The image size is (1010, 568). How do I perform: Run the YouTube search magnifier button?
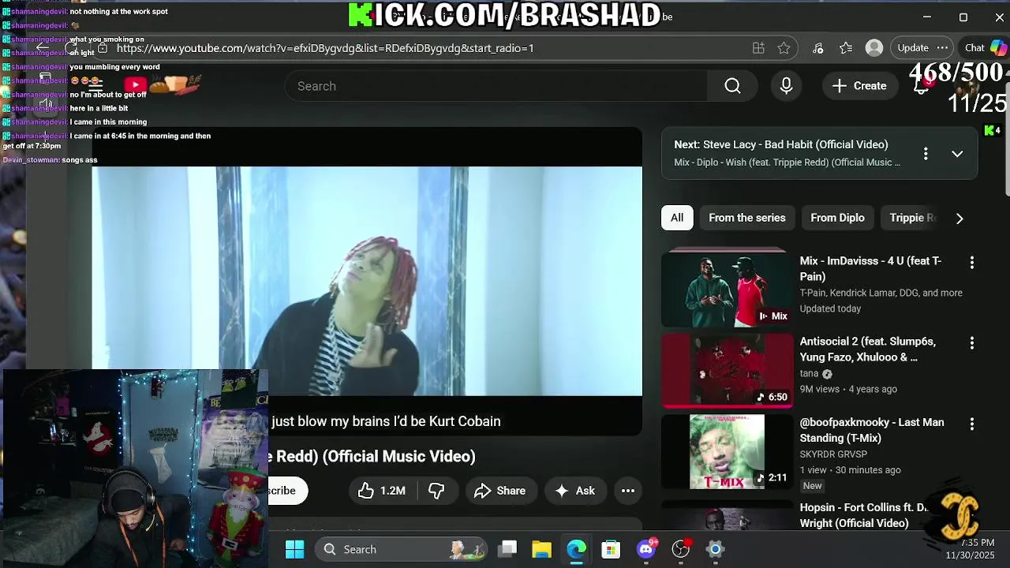tap(732, 86)
